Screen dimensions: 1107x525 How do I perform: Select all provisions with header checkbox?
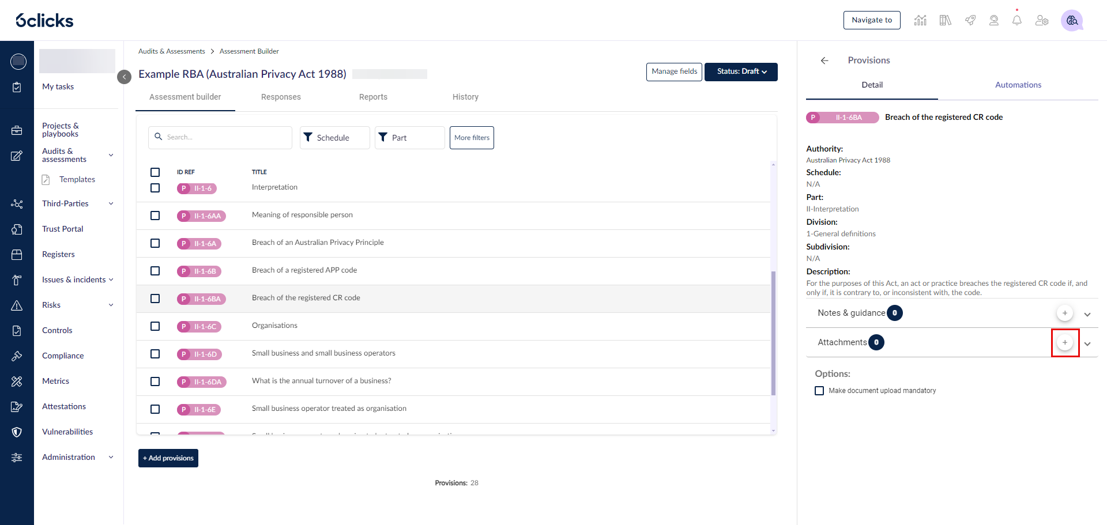click(x=155, y=172)
